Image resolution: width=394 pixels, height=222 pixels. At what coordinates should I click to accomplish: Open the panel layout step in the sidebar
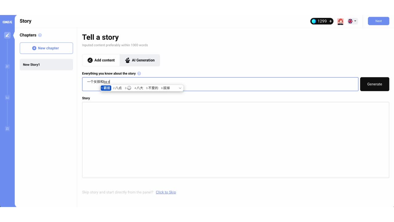[x=7, y=129]
